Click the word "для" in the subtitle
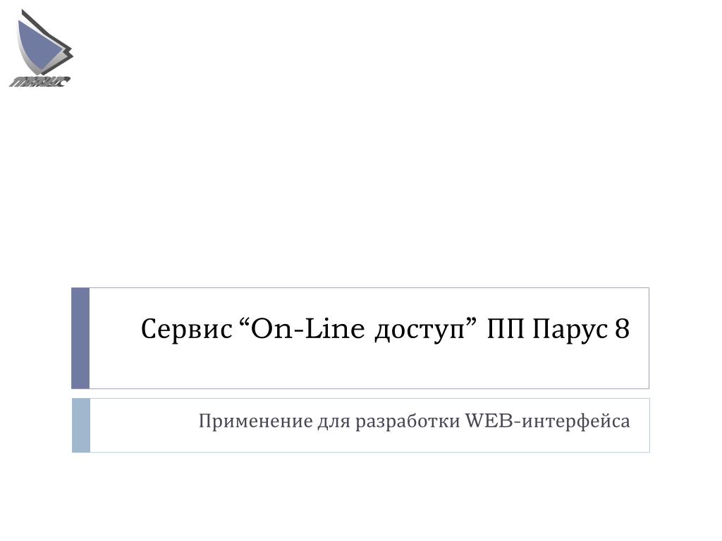The image size is (722, 541). (334, 423)
